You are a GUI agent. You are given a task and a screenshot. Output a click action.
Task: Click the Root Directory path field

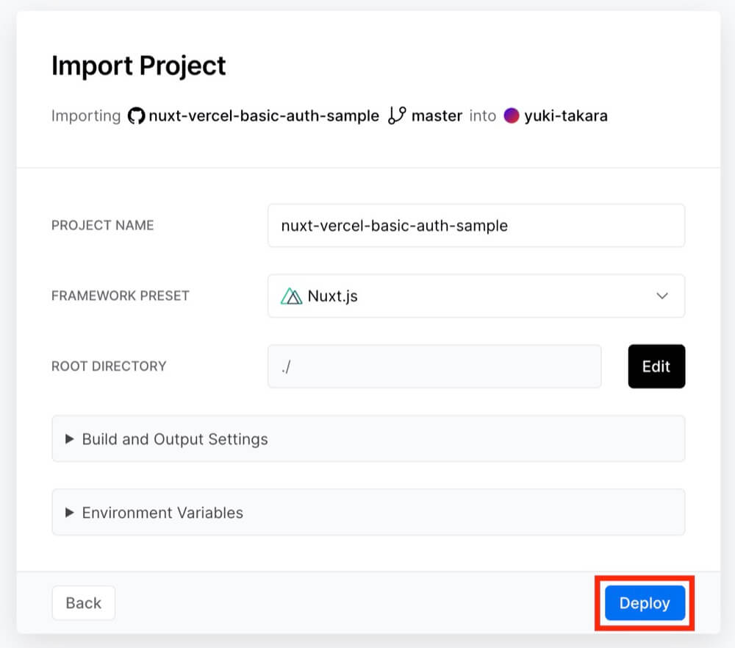pyautogui.click(x=434, y=366)
